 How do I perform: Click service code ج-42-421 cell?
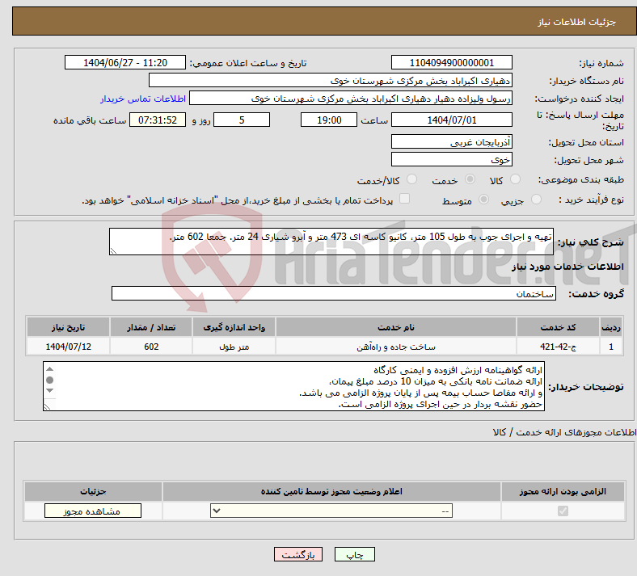[559, 347]
